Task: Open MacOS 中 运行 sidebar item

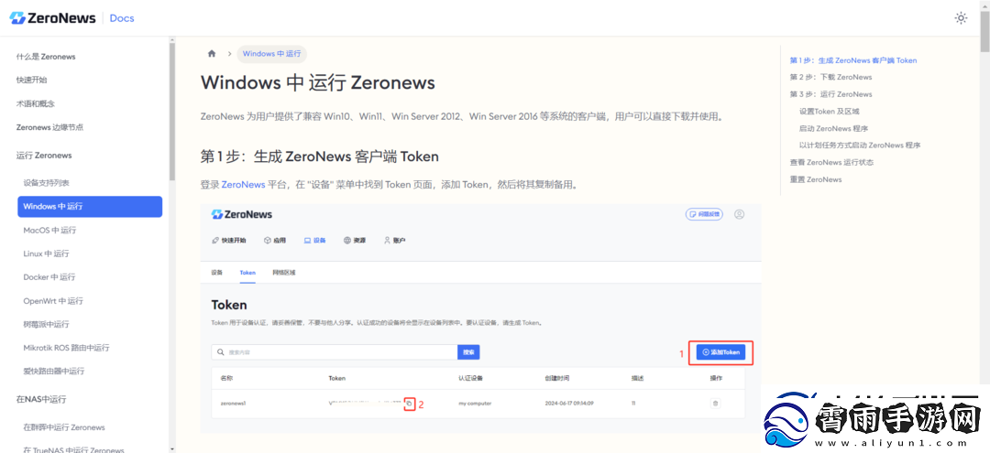Action: (49, 231)
